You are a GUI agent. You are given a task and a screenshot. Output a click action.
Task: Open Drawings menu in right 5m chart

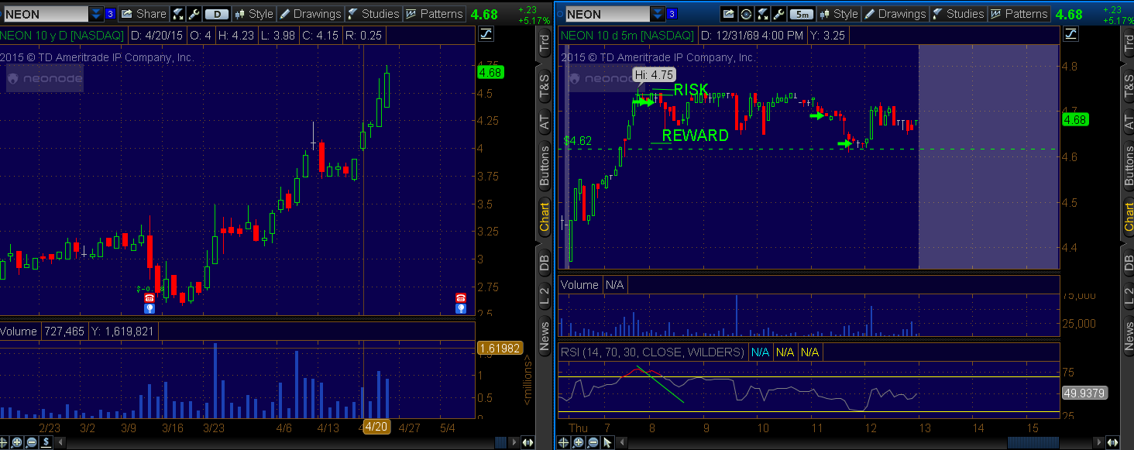[x=895, y=14]
